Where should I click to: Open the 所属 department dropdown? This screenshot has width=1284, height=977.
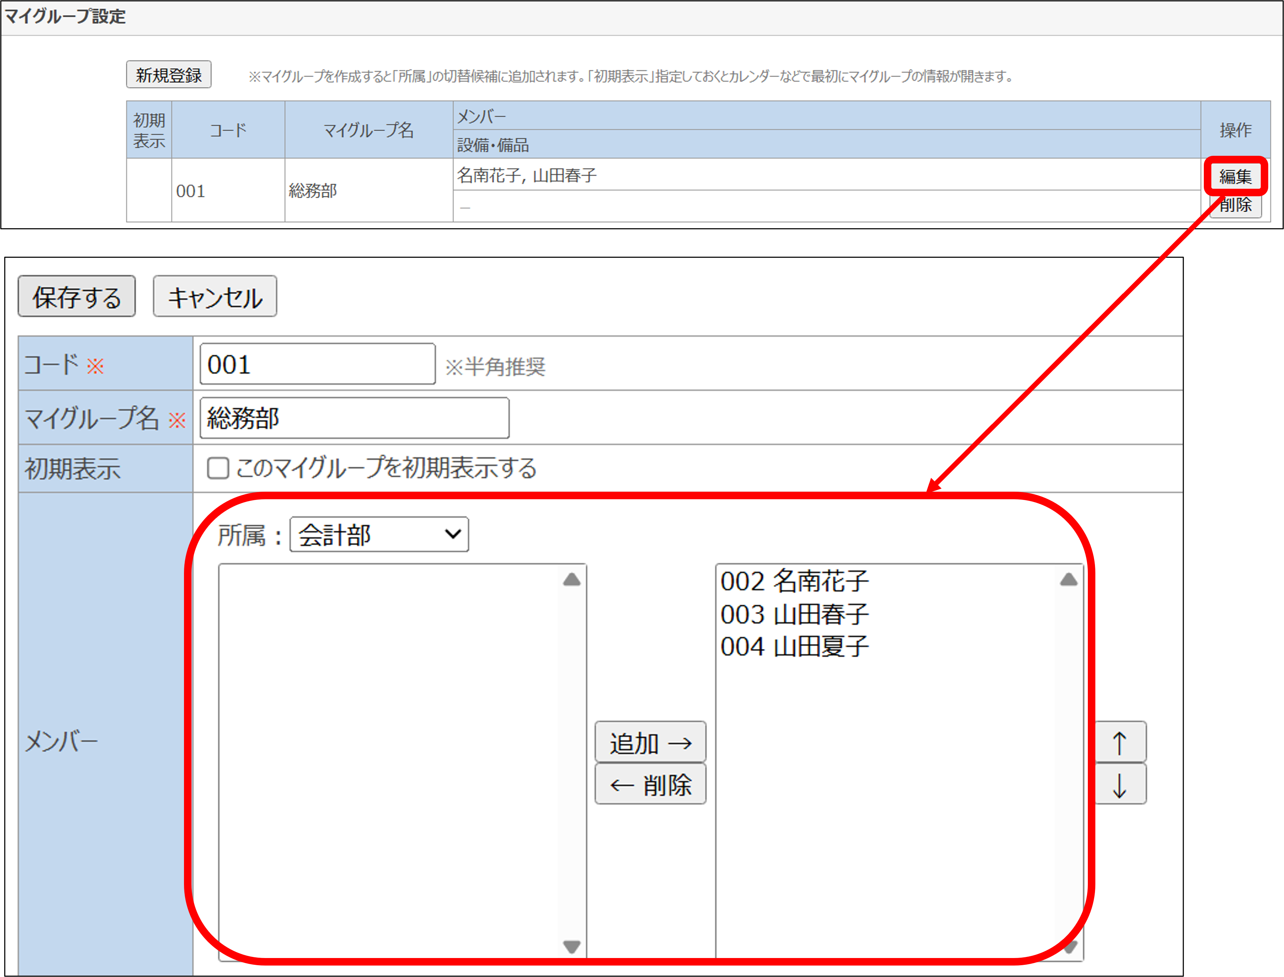pos(379,534)
